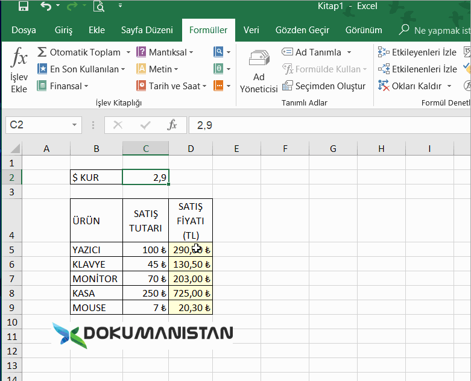
Task: Click the formula bar cancel X icon
Action: (x=118, y=125)
